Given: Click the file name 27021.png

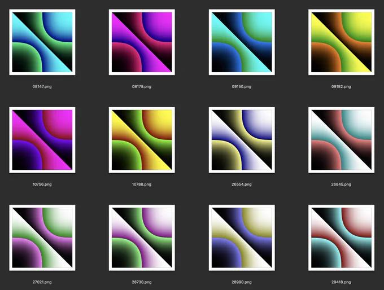Looking at the screenshot, I should pyautogui.click(x=42, y=282).
